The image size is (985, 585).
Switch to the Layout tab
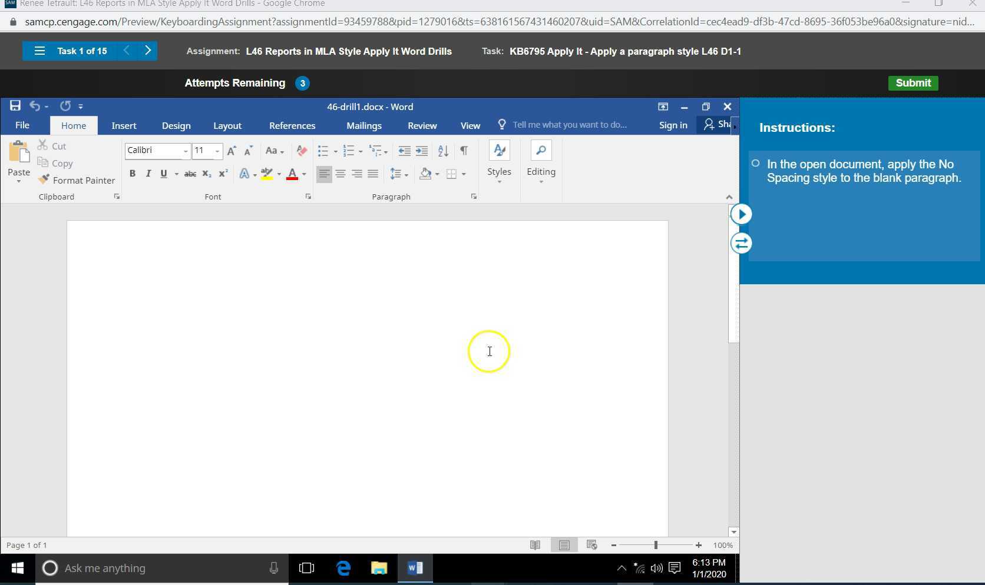click(x=227, y=125)
